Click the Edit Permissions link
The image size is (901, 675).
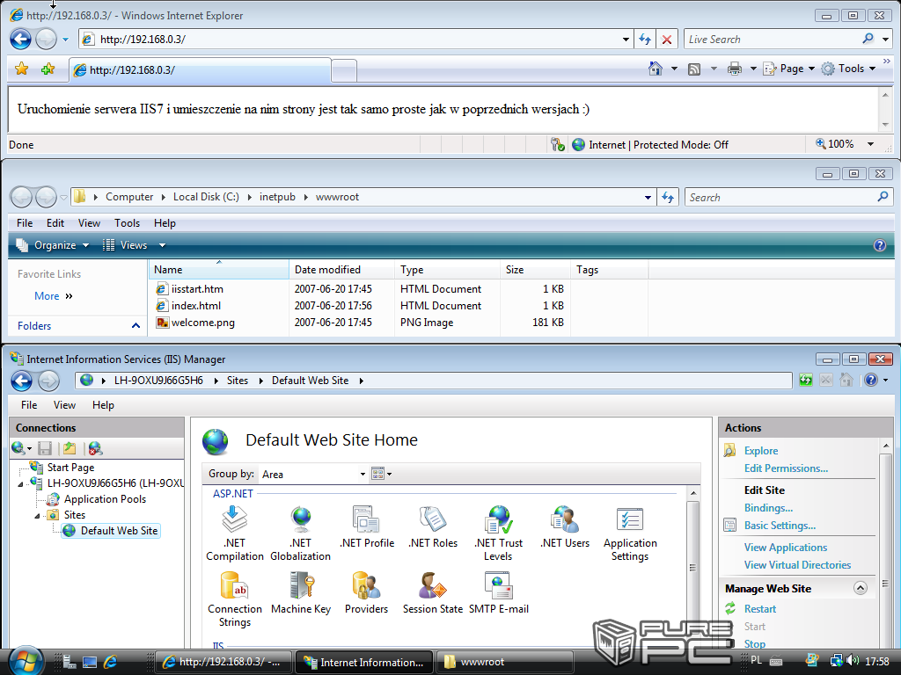pyautogui.click(x=786, y=468)
